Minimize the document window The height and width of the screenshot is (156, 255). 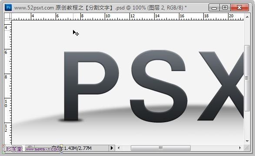coord(214,8)
